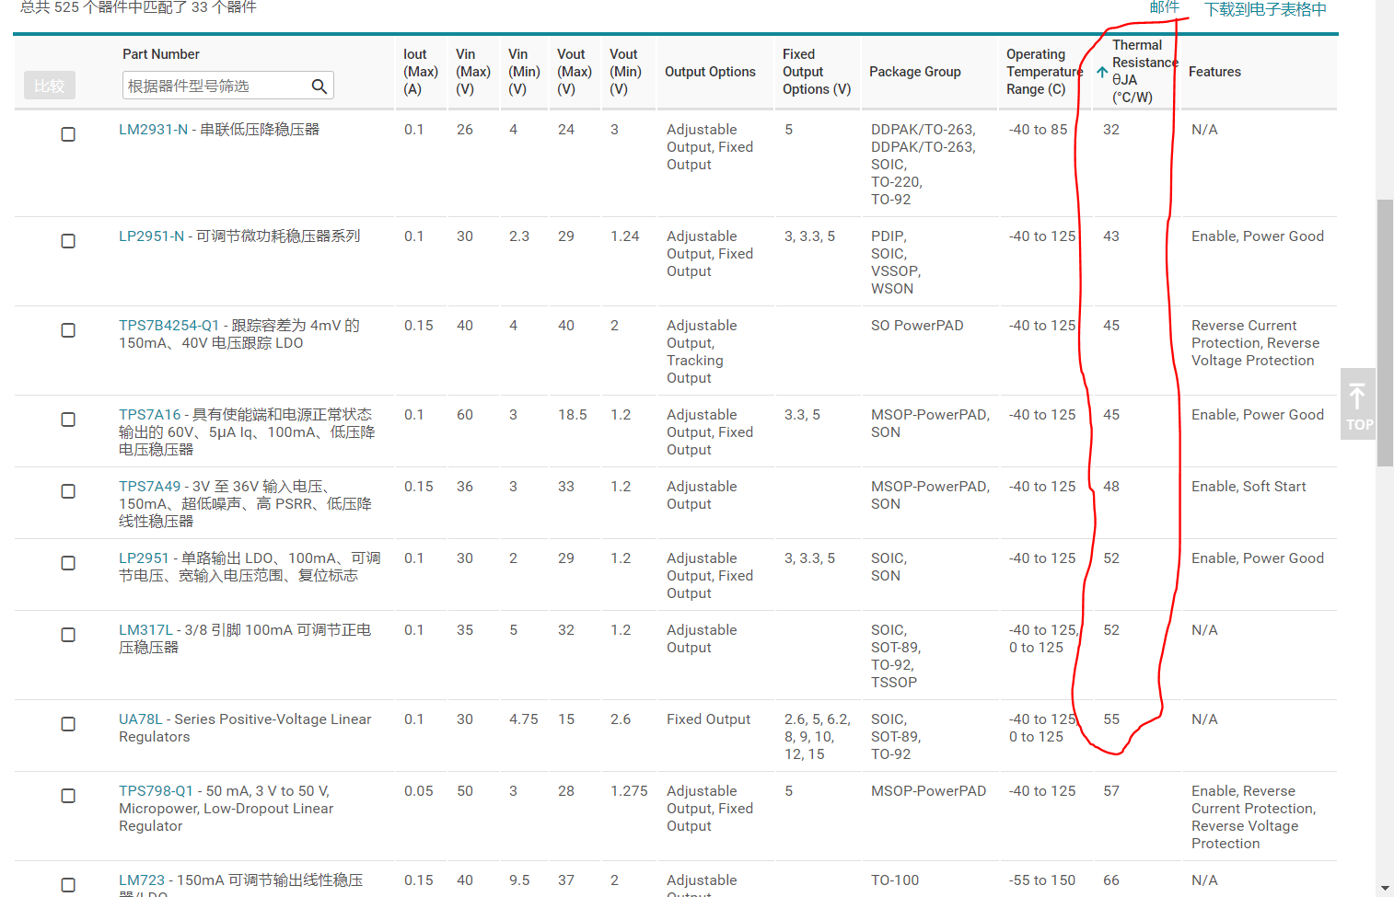The image size is (1394, 897).
Task: Open the LP2951-N part link
Action: click(x=151, y=236)
